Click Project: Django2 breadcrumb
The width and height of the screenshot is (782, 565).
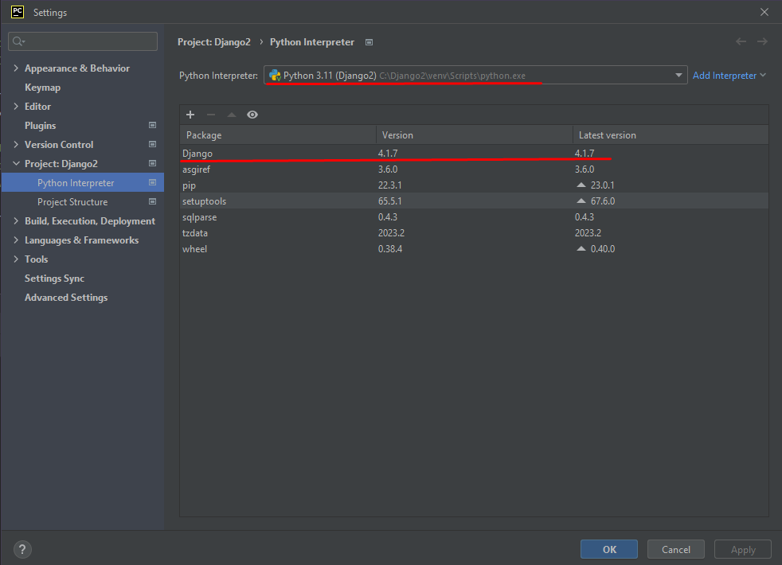[x=214, y=42]
